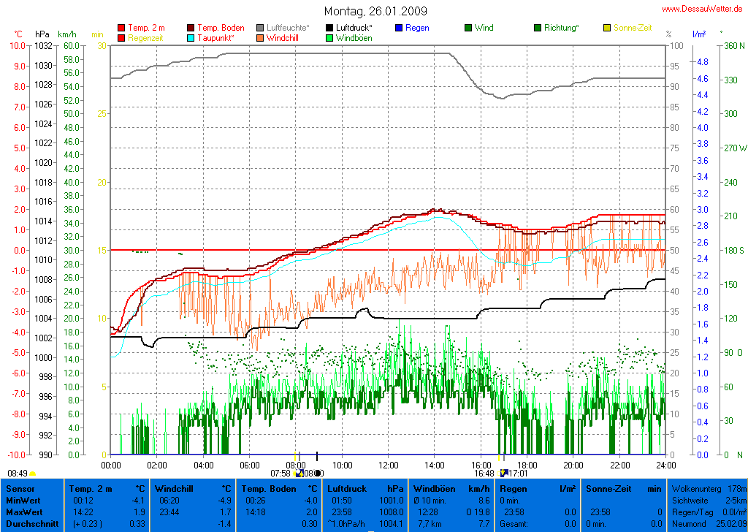The width and height of the screenshot is (748, 532).
Task: Click the red Temp. 2 m legend swatch
Action: tap(121, 28)
